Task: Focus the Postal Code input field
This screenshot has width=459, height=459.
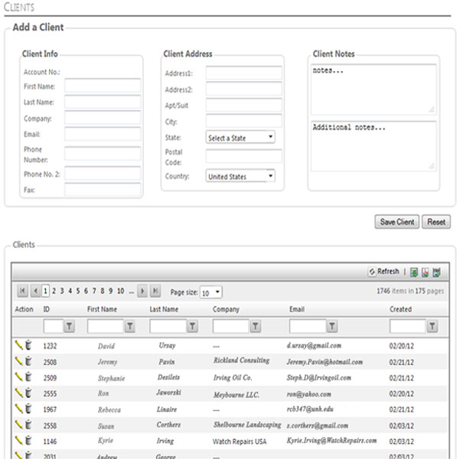Action: [244, 156]
